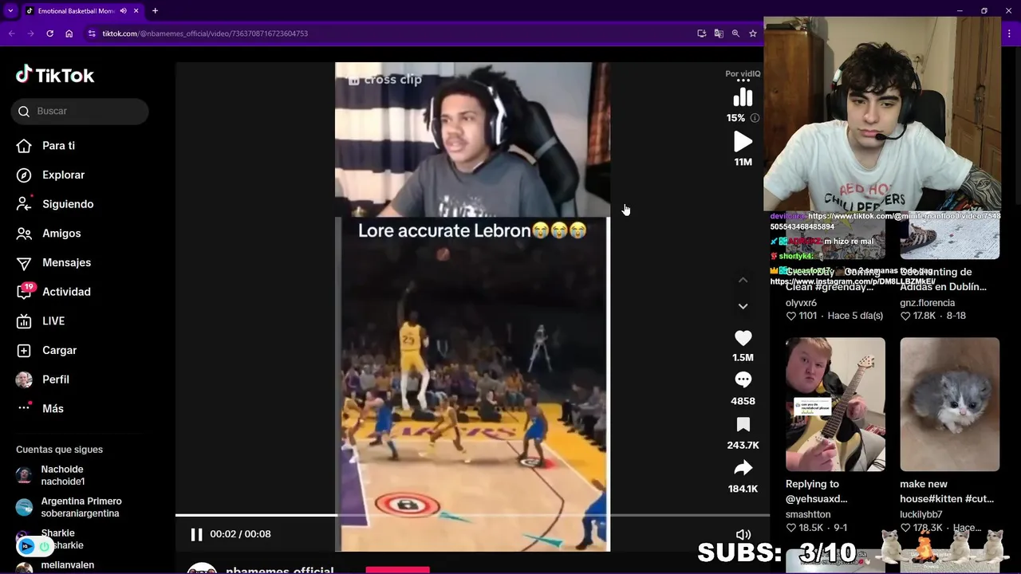Click install app icon in address bar
Screen dimensions: 1021x574
(x=701, y=33)
